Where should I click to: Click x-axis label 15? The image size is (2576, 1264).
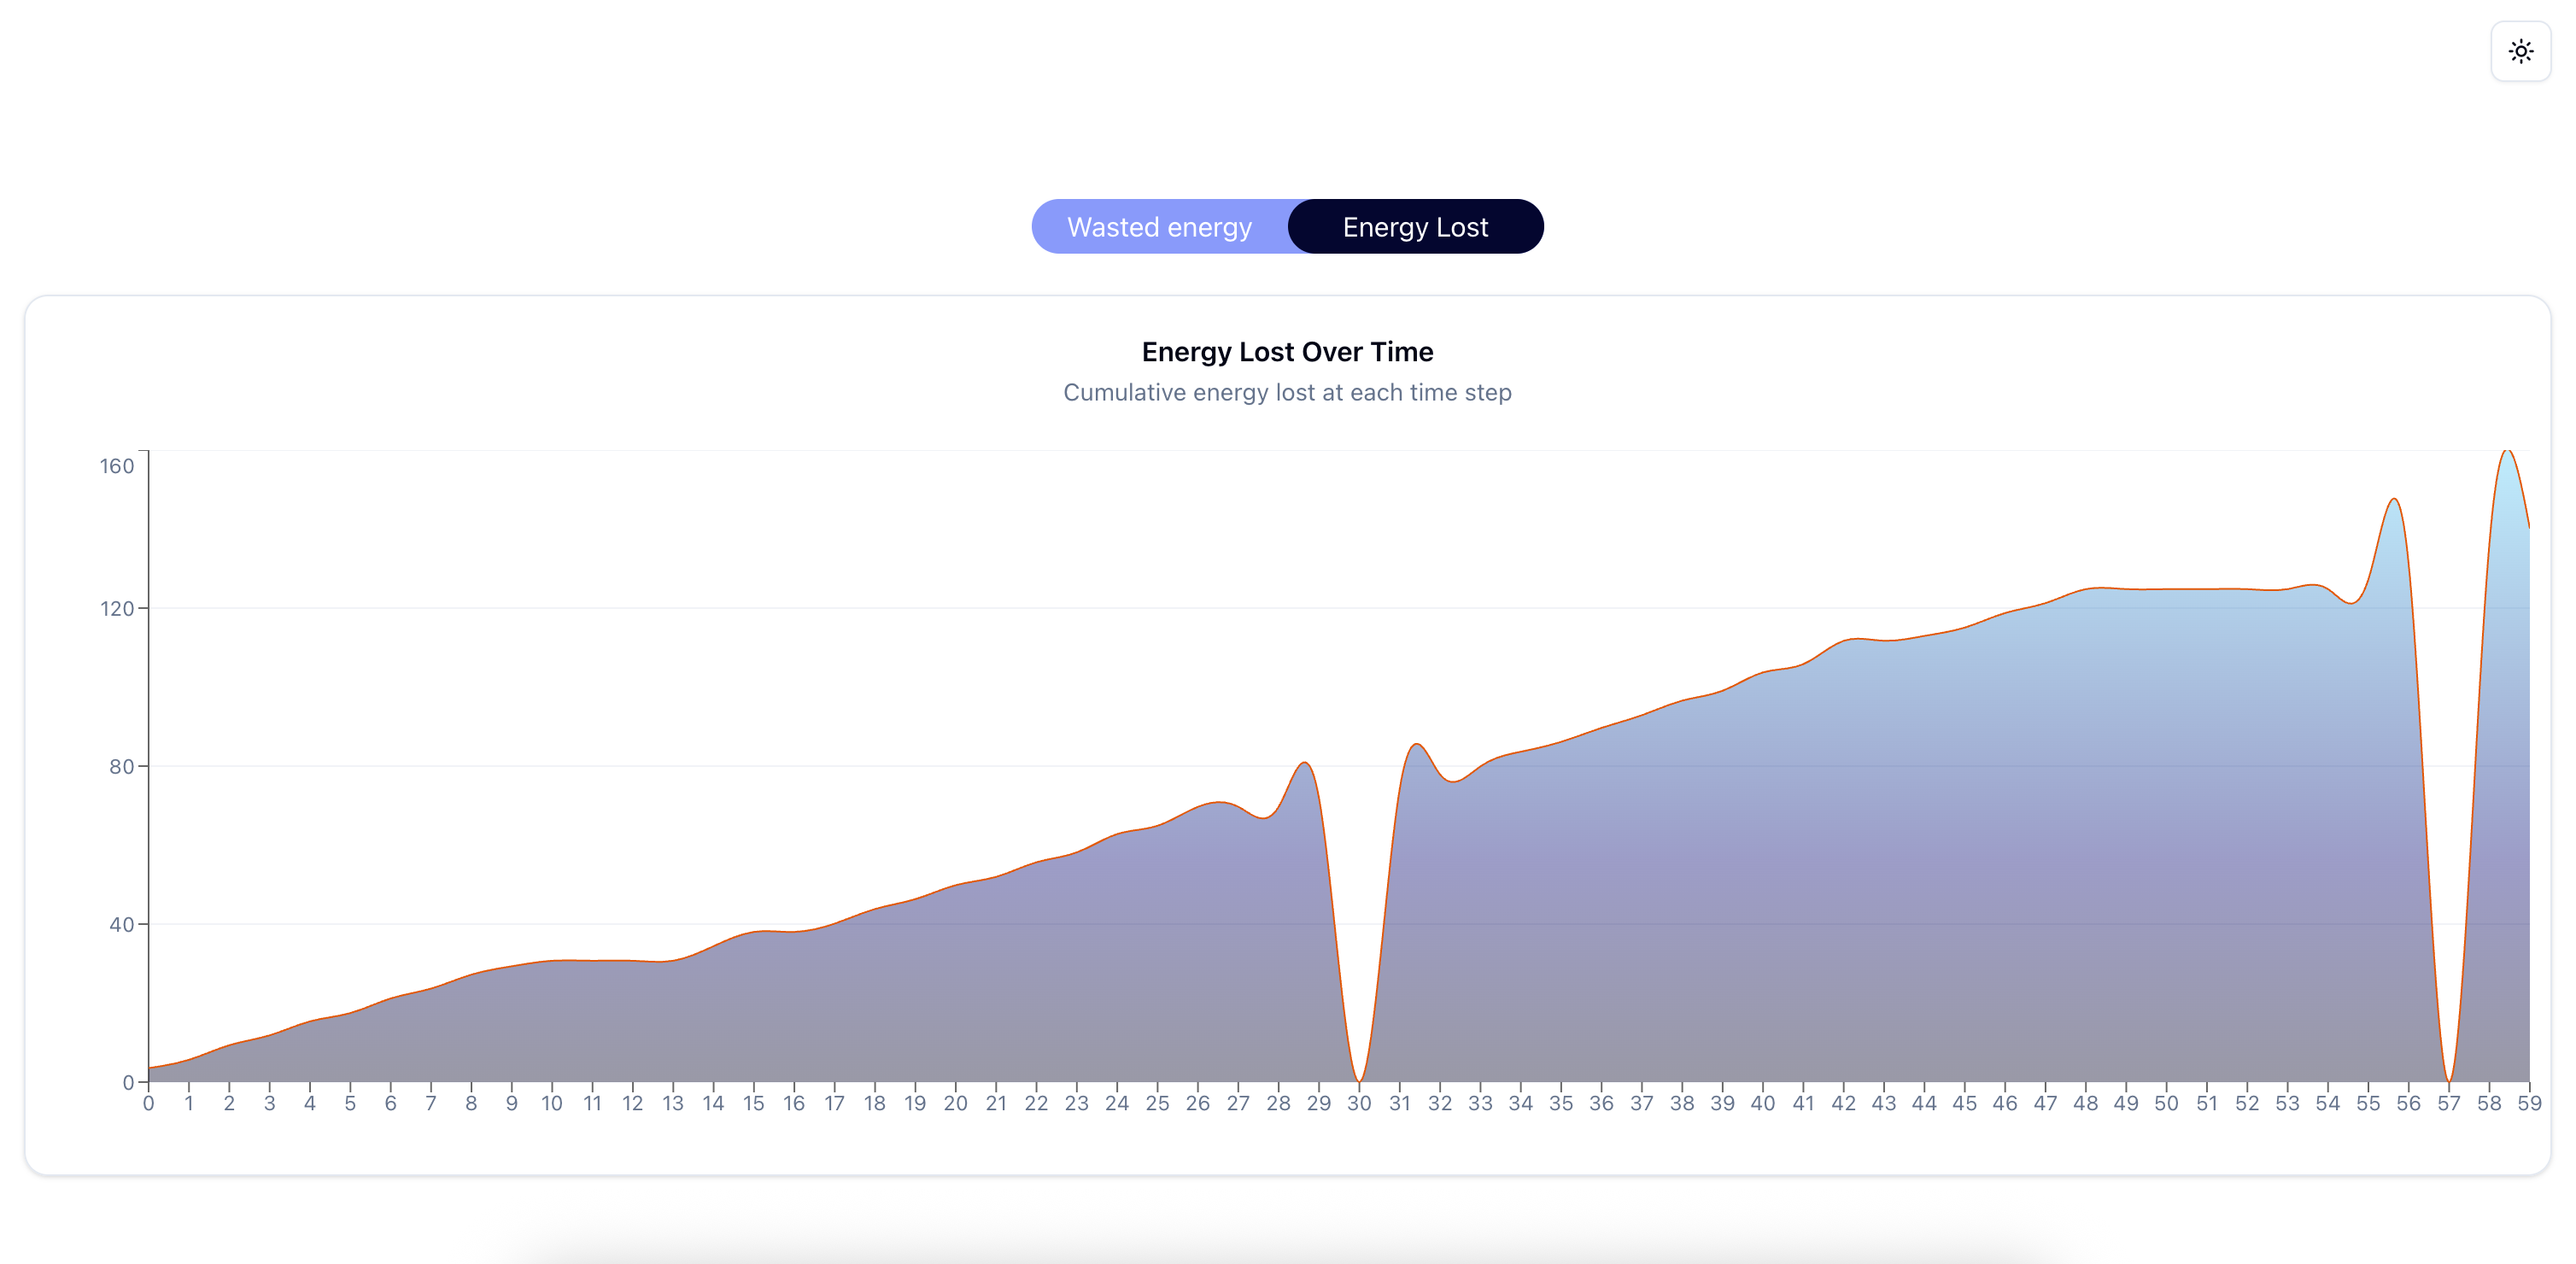coord(753,1103)
